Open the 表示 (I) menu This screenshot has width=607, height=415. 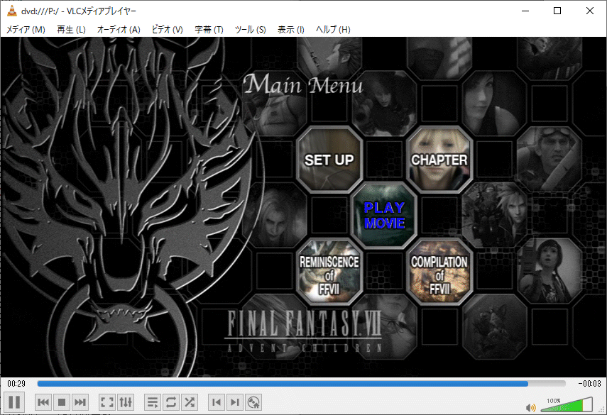291,29
